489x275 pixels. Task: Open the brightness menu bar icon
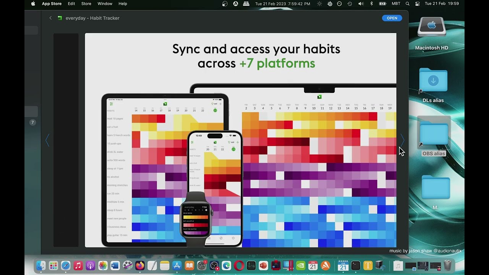tap(319, 4)
